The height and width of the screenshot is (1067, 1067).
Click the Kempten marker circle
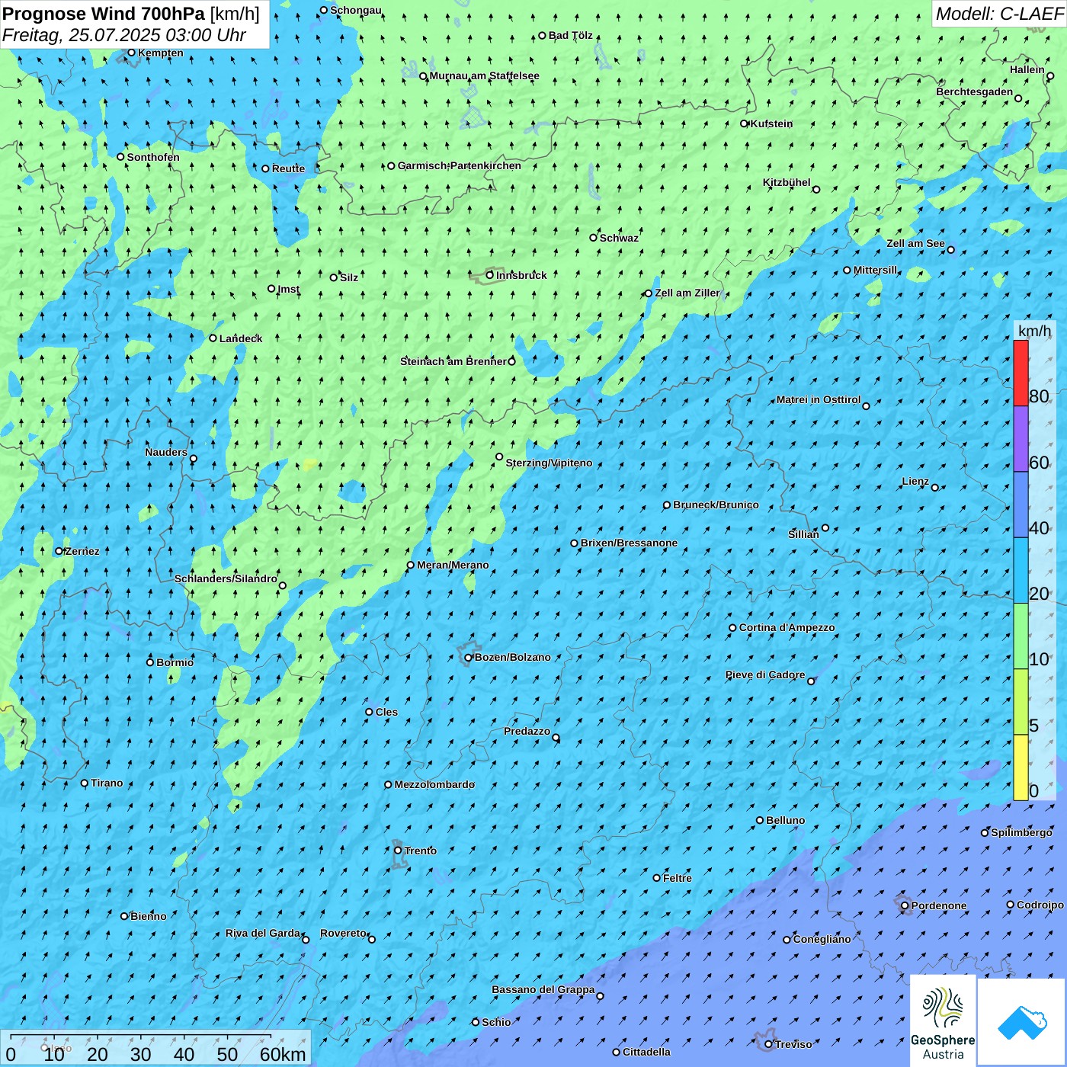[x=131, y=53]
